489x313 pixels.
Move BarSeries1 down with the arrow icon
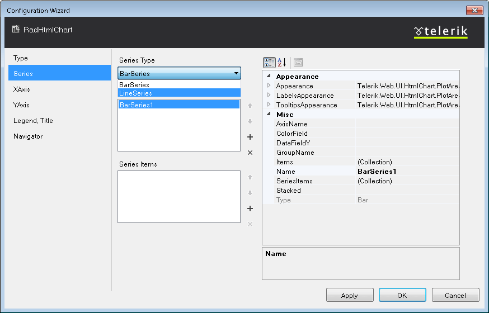coord(250,121)
